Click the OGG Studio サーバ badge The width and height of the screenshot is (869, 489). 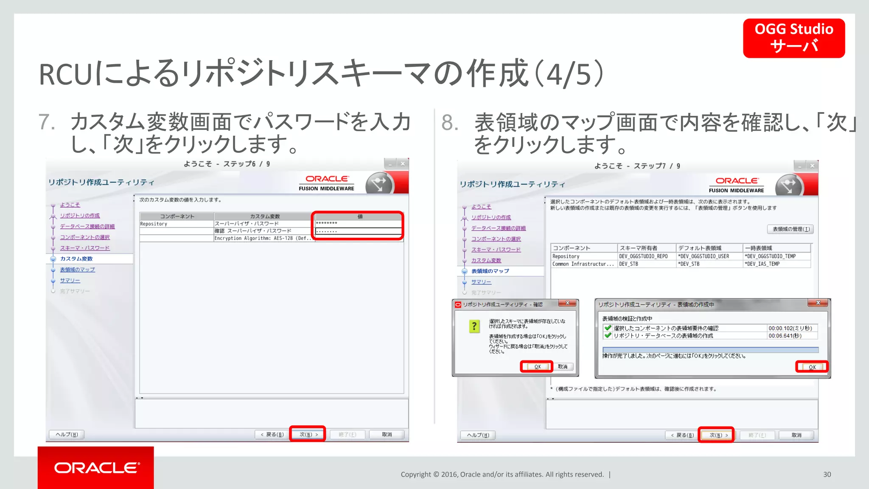pos(794,38)
